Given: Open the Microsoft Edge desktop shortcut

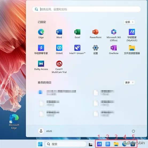Looking at the screenshot, I should coord(14,122).
